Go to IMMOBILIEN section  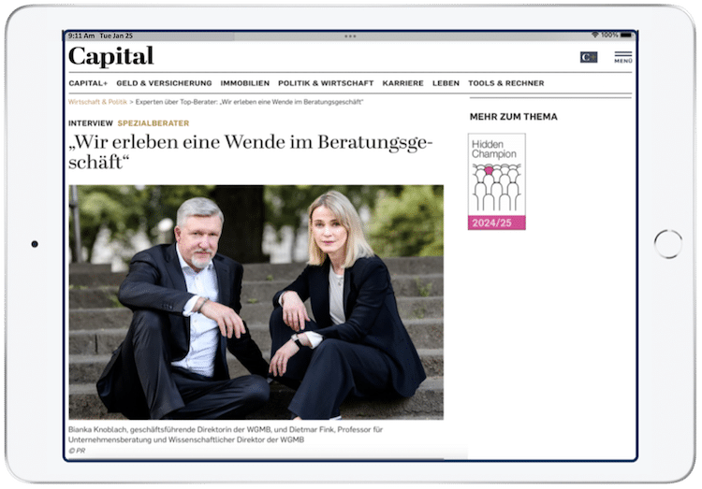245,83
